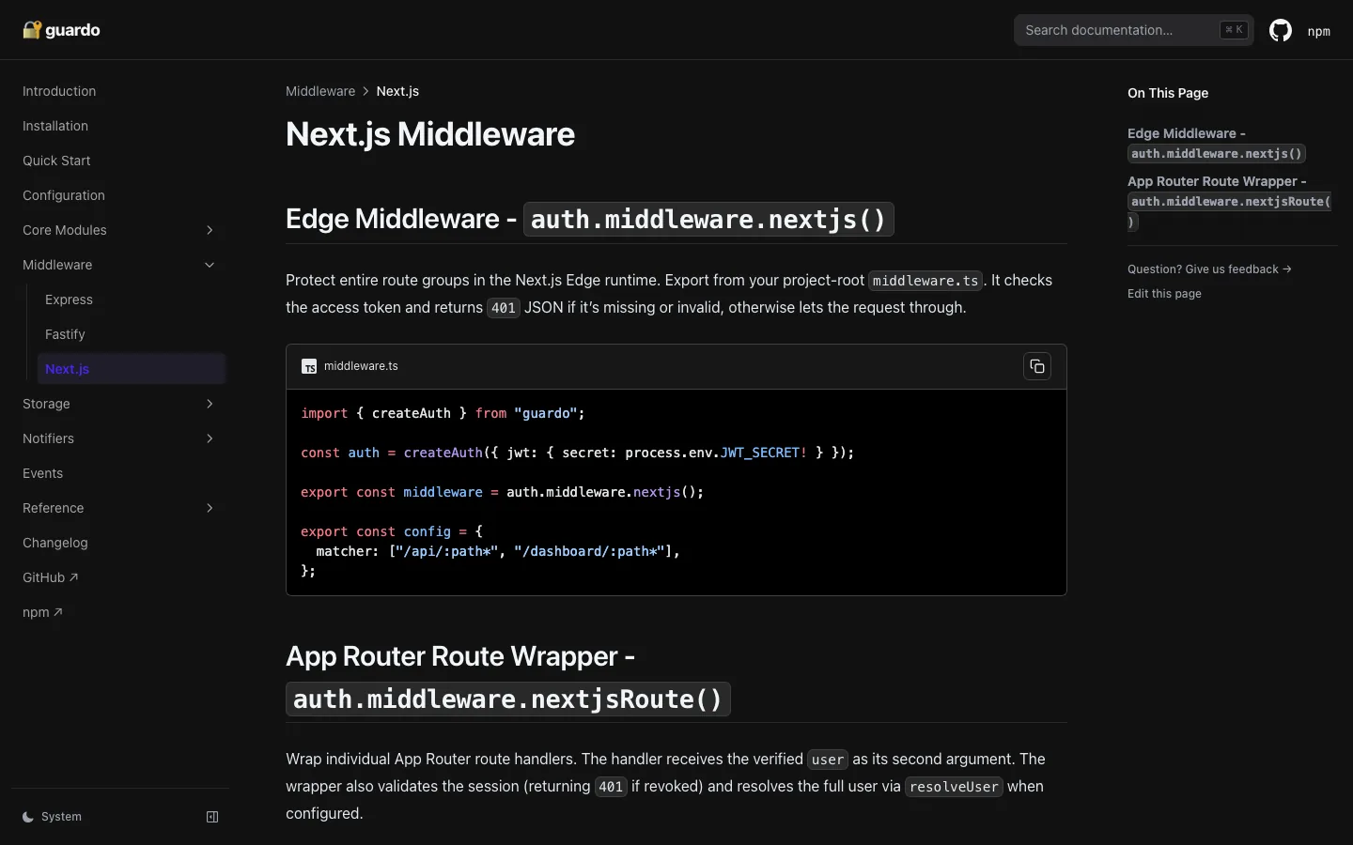Click the guardo logo
This screenshot has width=1353, height=845.
(61, 30)
